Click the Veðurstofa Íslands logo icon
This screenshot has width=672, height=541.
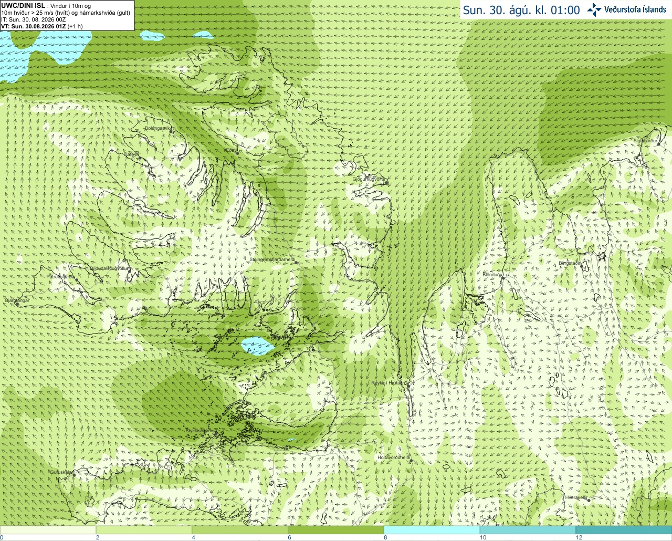tap(594, 9)
